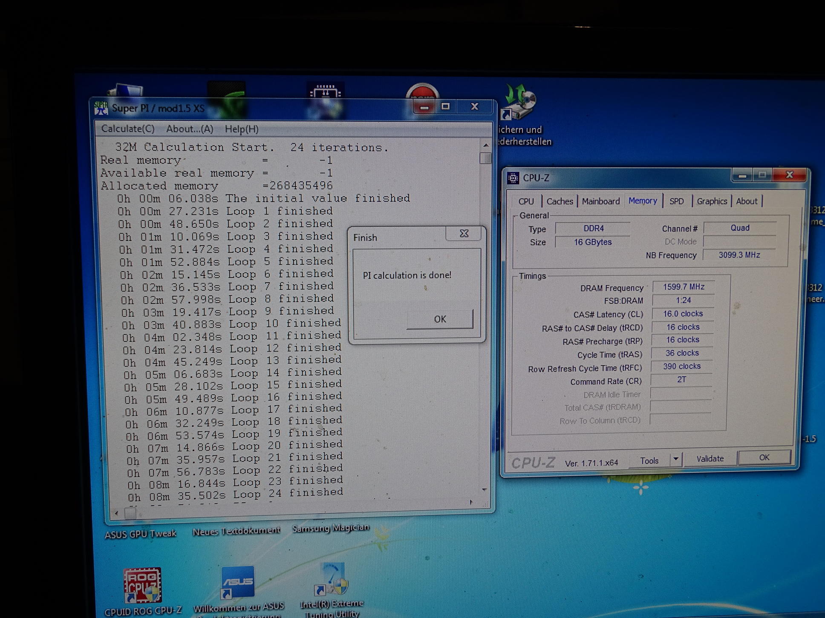Open the Sichern und Wiederherstellen desktop icon
The image size is (825, 618).
(x=520, y=102)
